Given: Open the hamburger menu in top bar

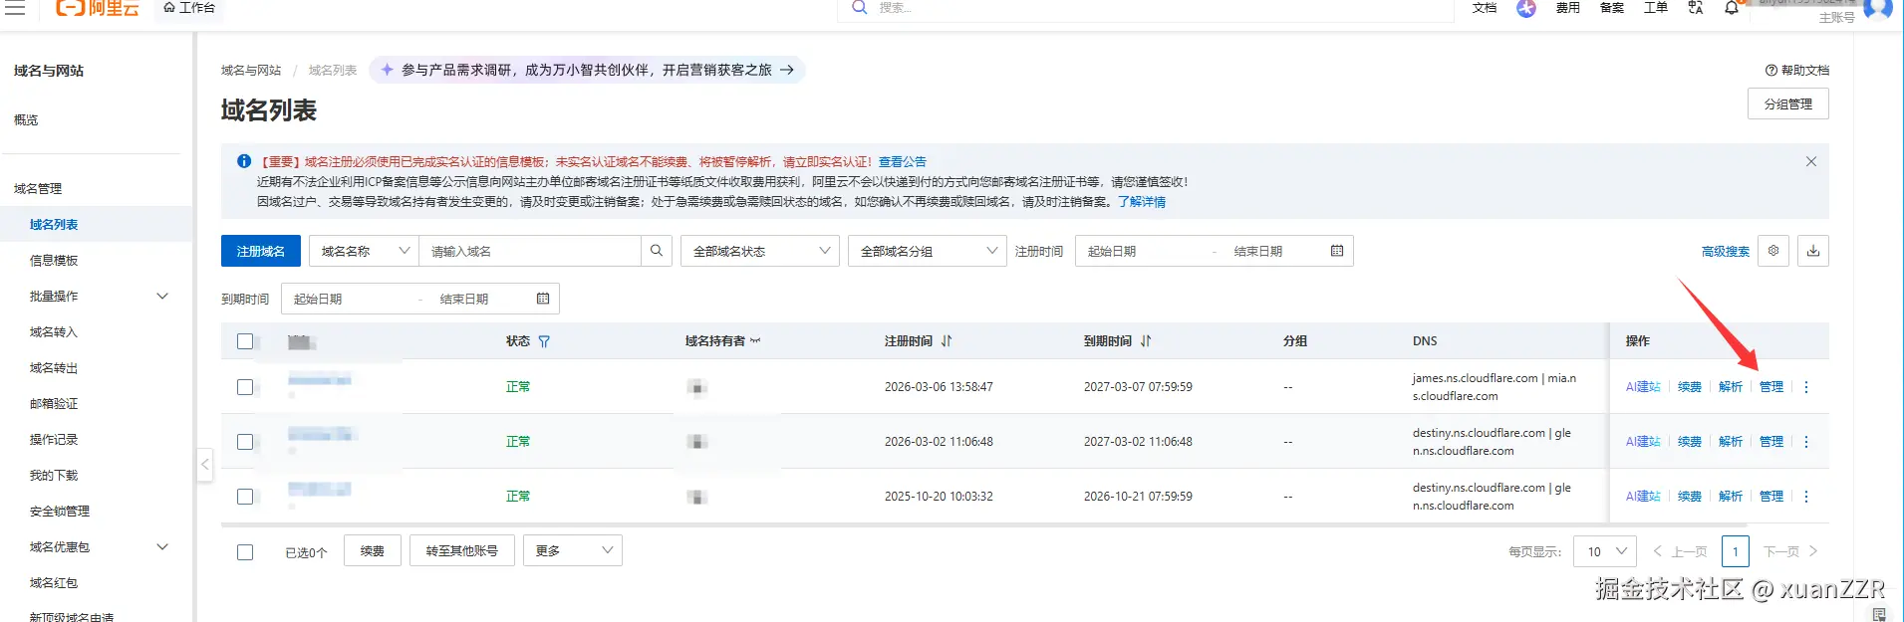Looking at the screenshot, I should point(15,8).
